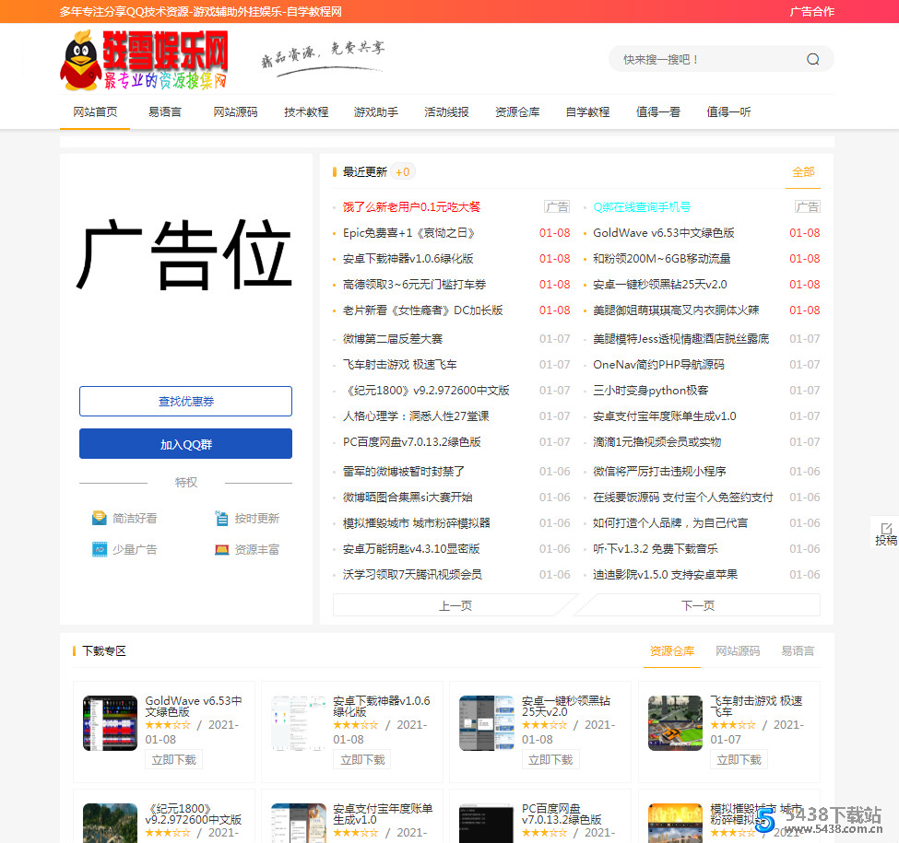Open the 游戏助手 navigation menu item
Screen dimensions: 899x843
click(x=376, y=111)
